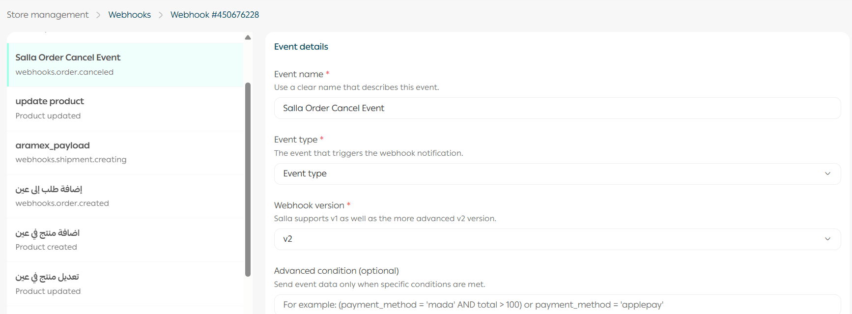The image size is (852, 314).
Task: Focus the Advanced condition input field
Action: tap(557, 305)
